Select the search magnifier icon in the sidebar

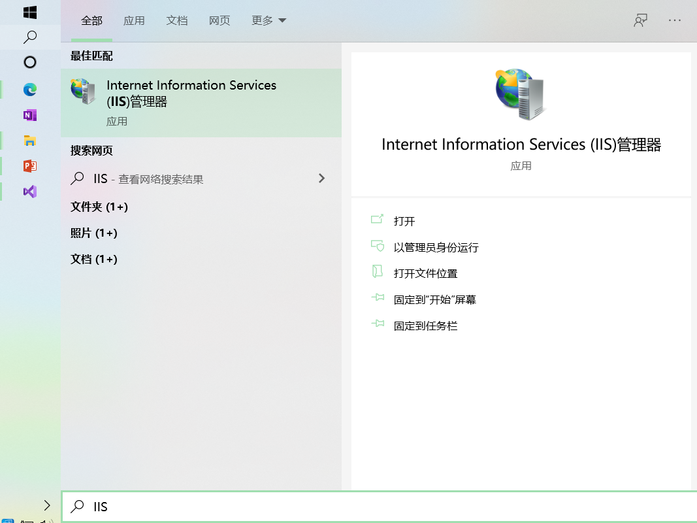tap(29, 37)
